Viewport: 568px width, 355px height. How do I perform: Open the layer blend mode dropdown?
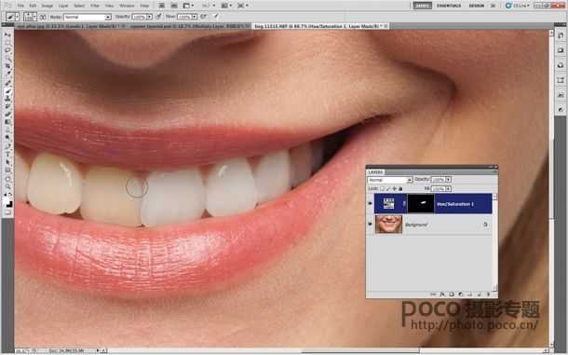point(390,180)
